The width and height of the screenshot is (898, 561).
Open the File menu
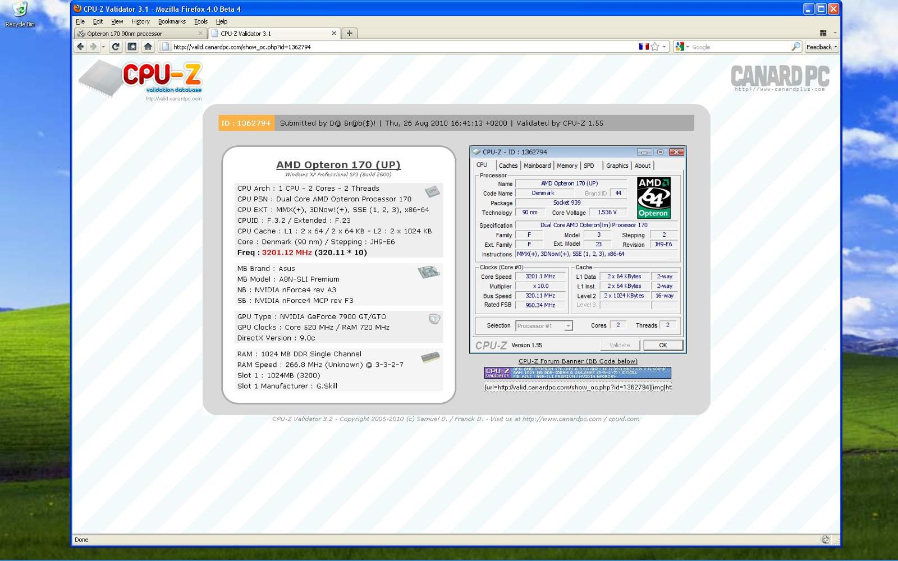click(80, 21)
